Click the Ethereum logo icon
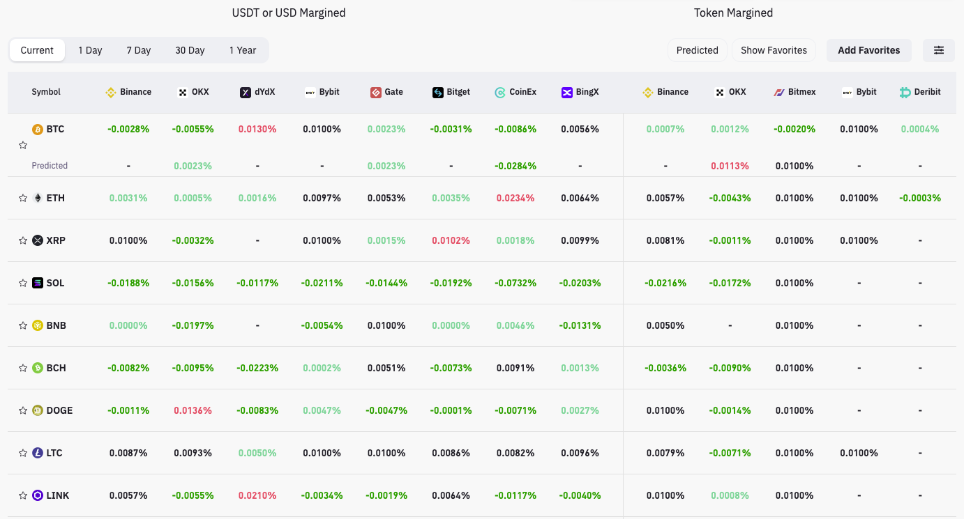Screen dimensions: 964x519 click(38, 198)
